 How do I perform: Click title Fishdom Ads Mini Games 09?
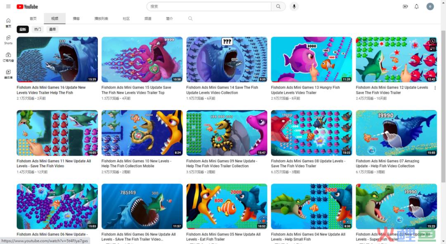pos(222,163)
